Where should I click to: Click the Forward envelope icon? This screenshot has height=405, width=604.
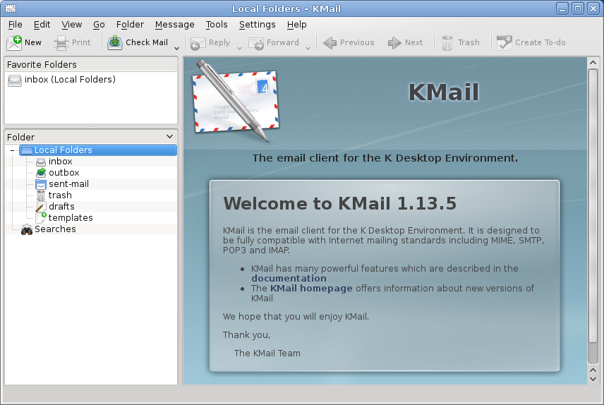[256, 44]
